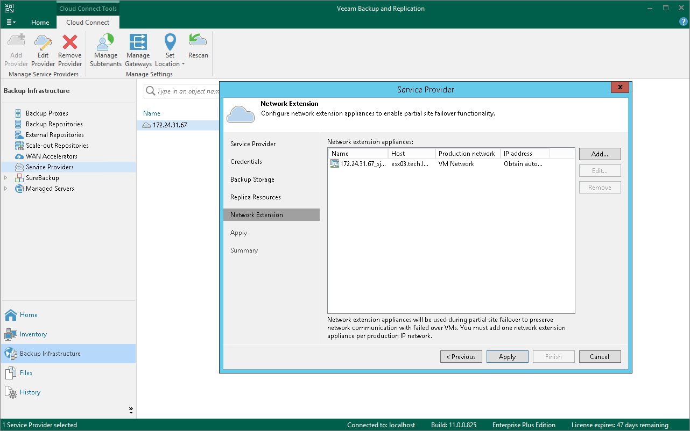The height and width of the screenshot is (431, 690).
Task: Click the Connected to: localhost status text
Action: [381, 425]
